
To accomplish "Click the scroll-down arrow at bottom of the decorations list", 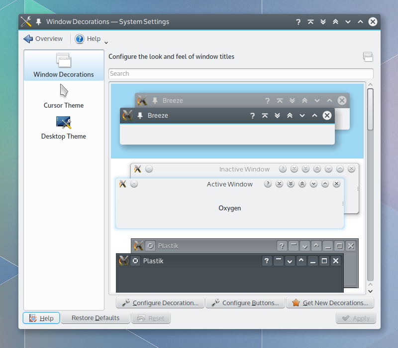I will pyautogui.click(x=370, y=291).
